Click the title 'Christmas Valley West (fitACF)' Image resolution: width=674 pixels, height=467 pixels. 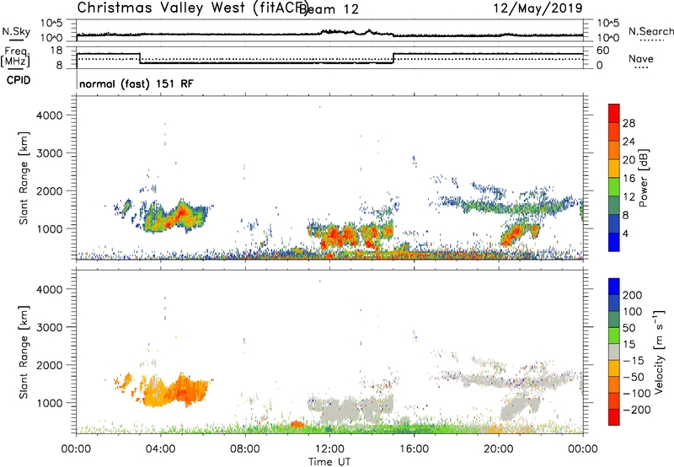pyautogui.click(x=192, y=8)
